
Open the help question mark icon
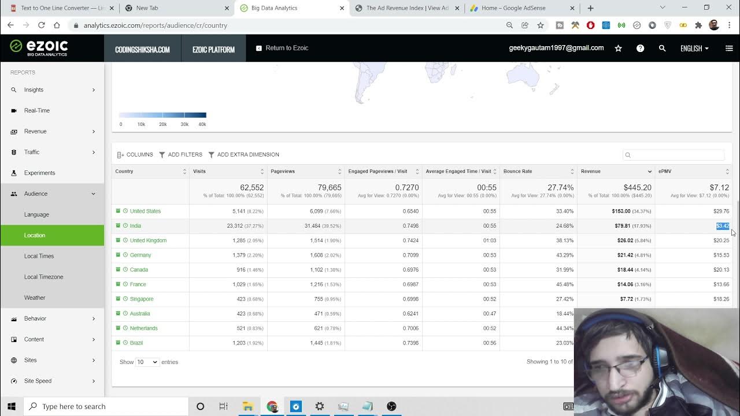point(640,49)
